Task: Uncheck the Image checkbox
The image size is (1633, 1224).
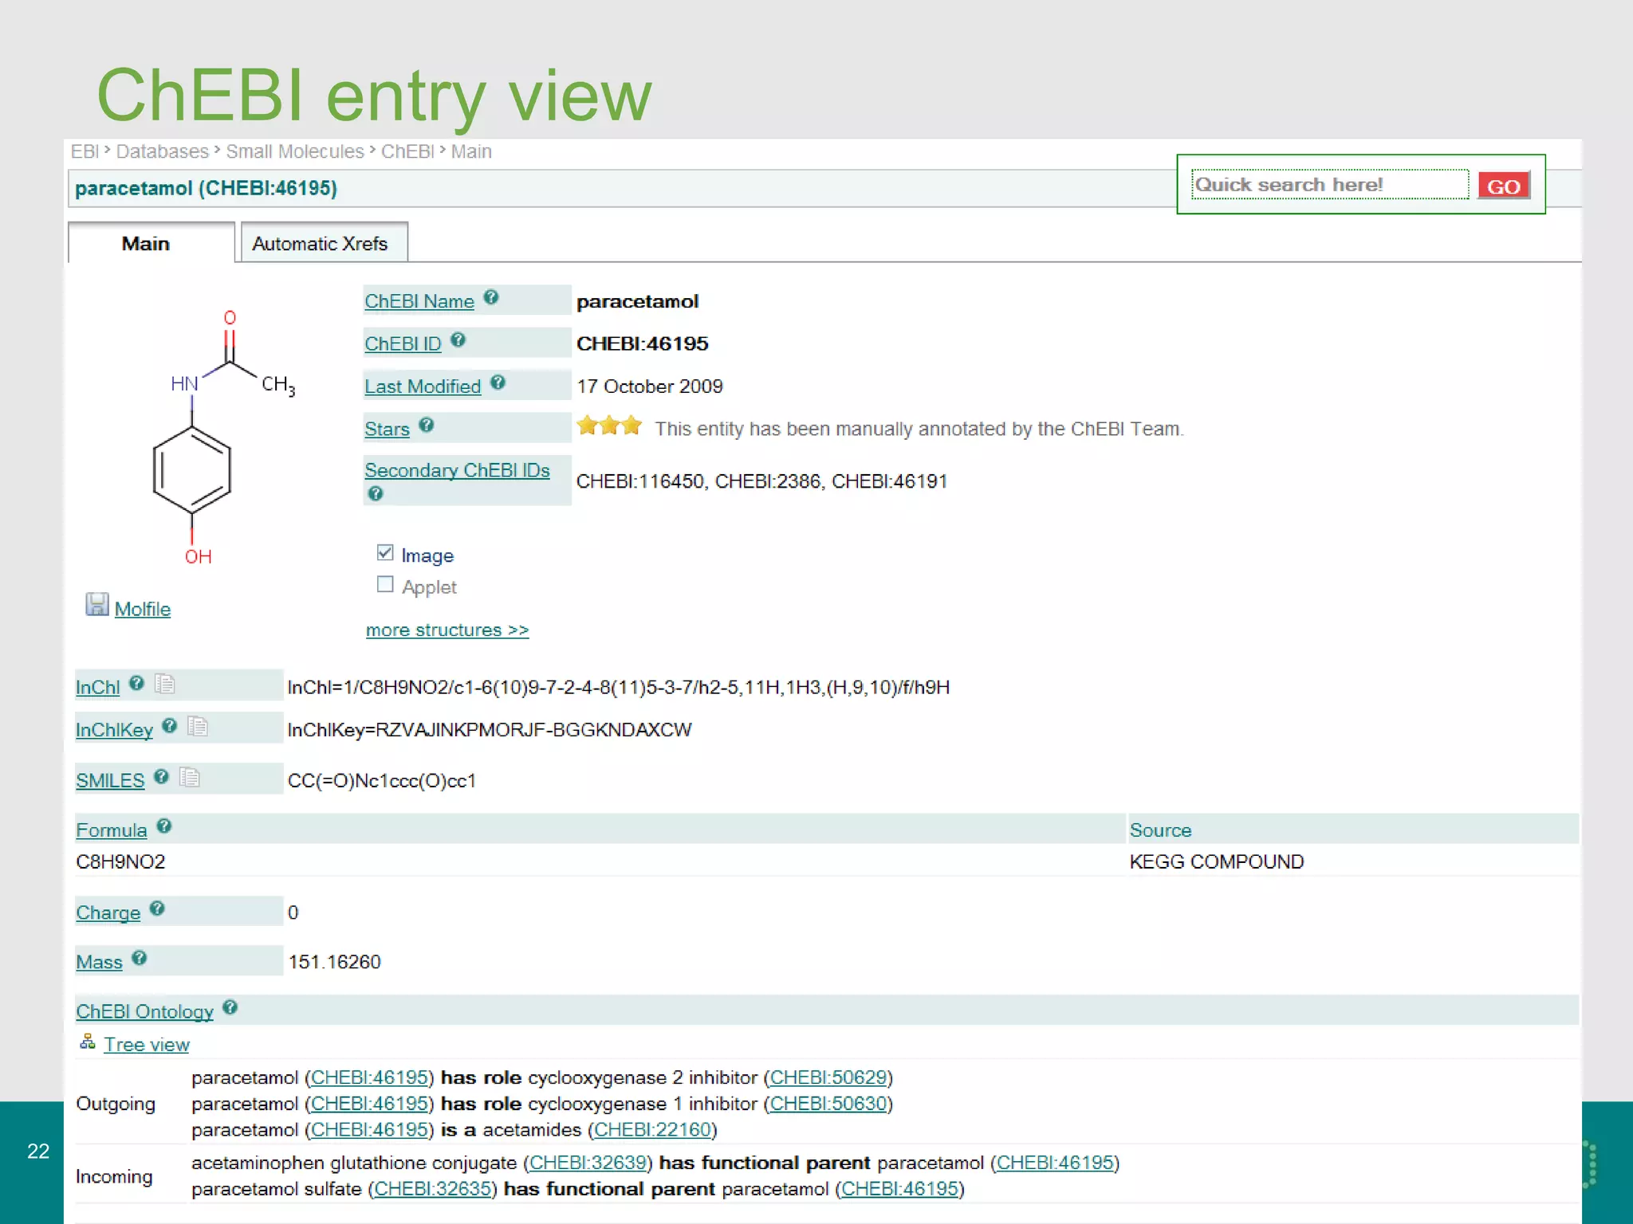Action: [385, 552]
